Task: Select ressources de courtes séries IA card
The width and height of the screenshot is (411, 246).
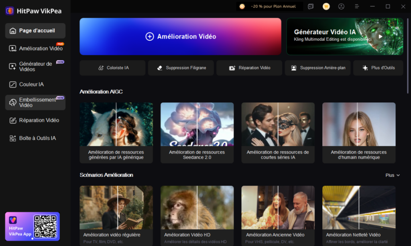Action: click(x=278, y=133)
